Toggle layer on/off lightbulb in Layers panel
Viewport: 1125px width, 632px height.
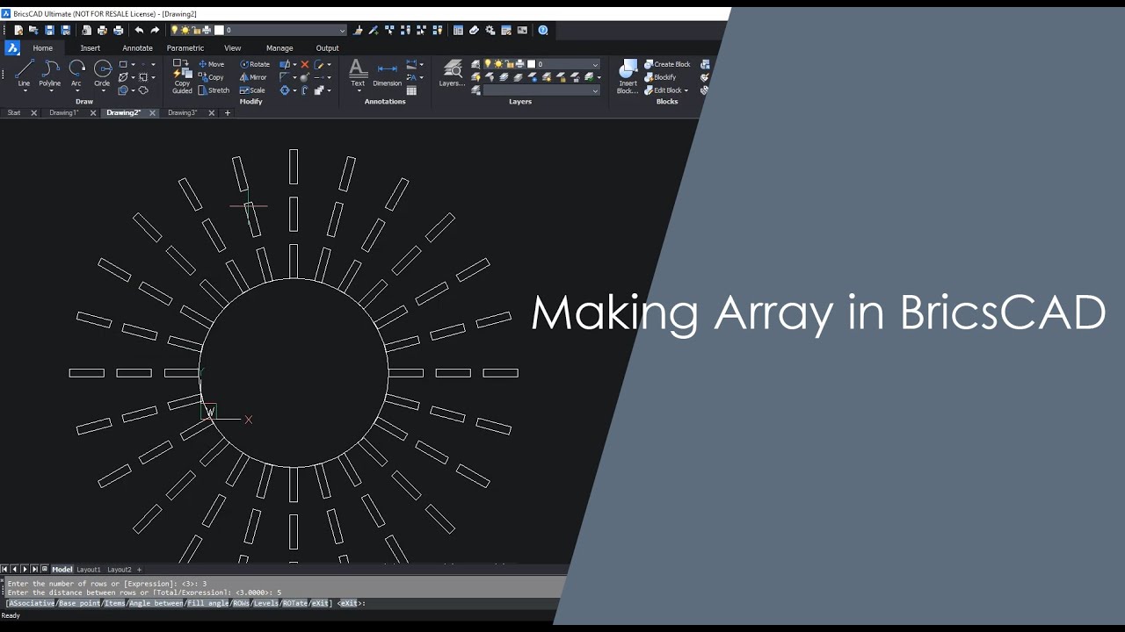click(x=488, y=64)
